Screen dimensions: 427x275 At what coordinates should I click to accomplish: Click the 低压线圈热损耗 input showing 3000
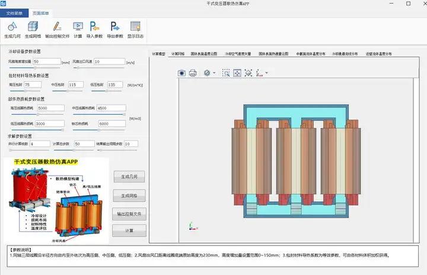pyautogui.click(x=50, y=124)
